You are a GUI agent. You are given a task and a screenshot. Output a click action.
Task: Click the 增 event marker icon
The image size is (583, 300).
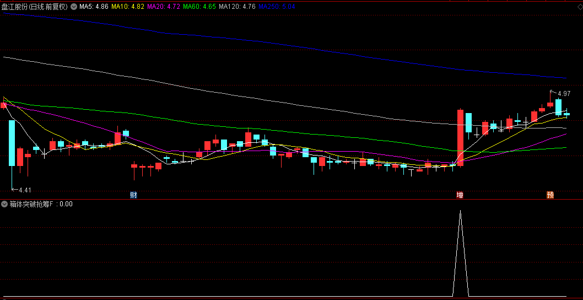(460, 195)
